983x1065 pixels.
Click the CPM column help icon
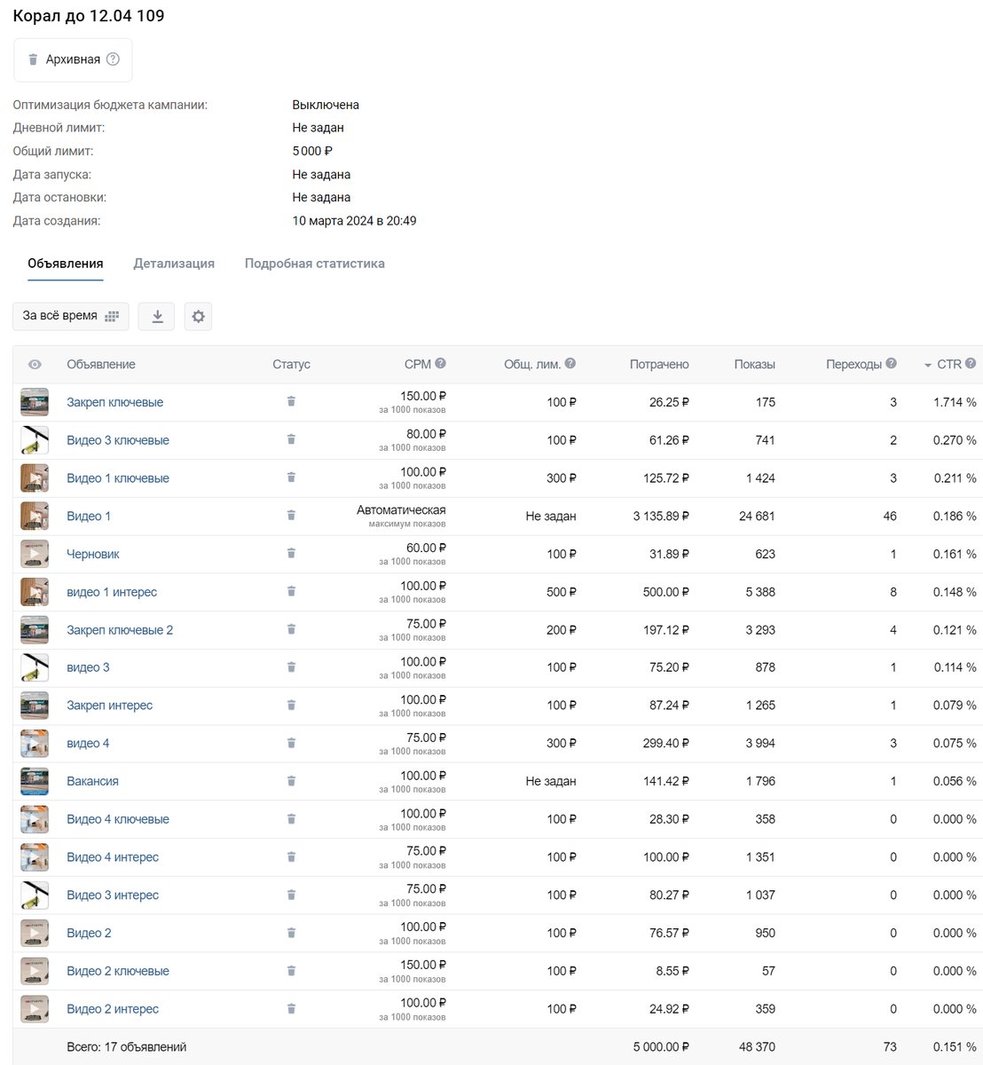pos(441,364)
